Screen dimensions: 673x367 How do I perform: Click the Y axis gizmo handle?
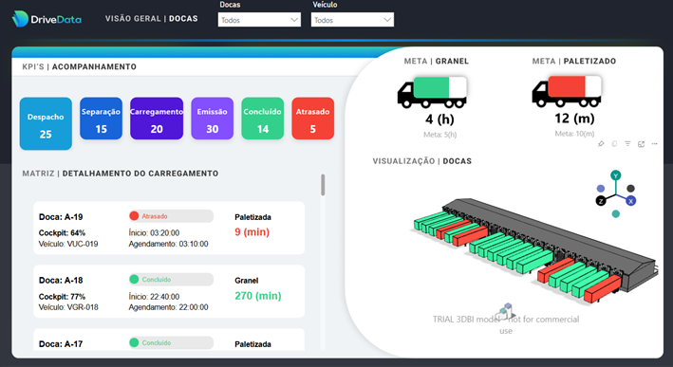616,175
